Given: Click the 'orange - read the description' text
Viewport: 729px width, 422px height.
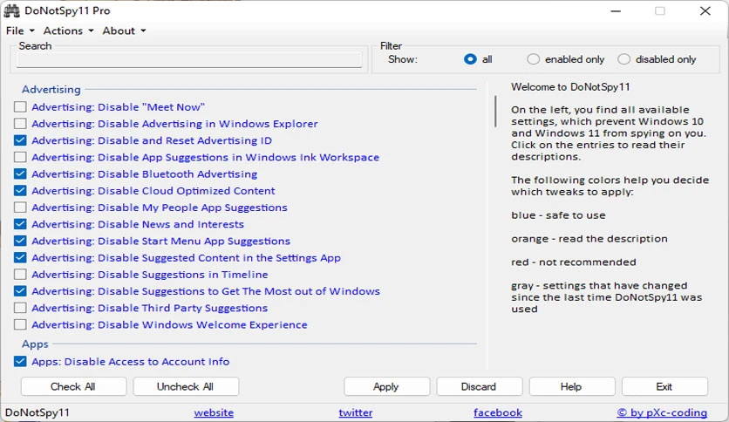Looking at the screenshot, I should [589, 238].
